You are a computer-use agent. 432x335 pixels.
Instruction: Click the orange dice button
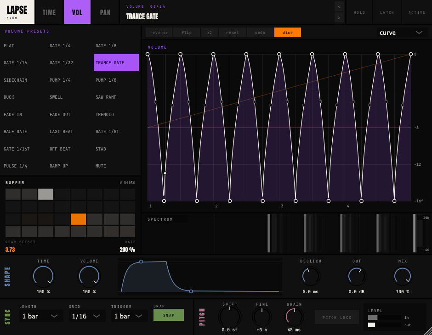(288, 33)
